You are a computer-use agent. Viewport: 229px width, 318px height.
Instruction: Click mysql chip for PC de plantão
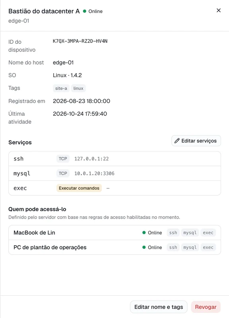pyautogui.click(x=190, y=247)
